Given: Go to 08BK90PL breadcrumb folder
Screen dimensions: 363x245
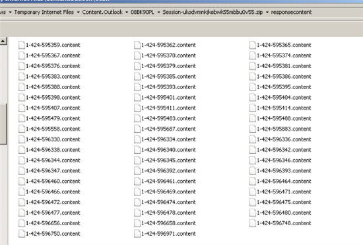Looking at the screenshot, I should point(143,12).
